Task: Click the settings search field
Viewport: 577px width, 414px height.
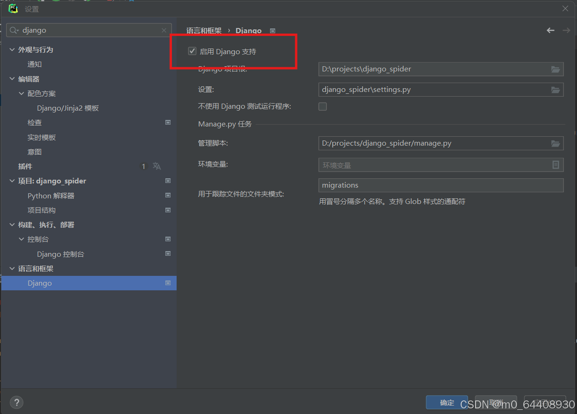Action: tap(89, 30)
